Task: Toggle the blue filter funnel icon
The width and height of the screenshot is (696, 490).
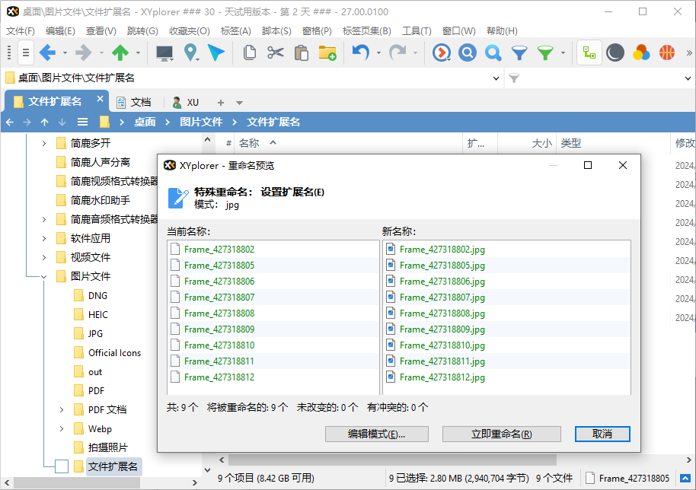Action: pos(519,52)
